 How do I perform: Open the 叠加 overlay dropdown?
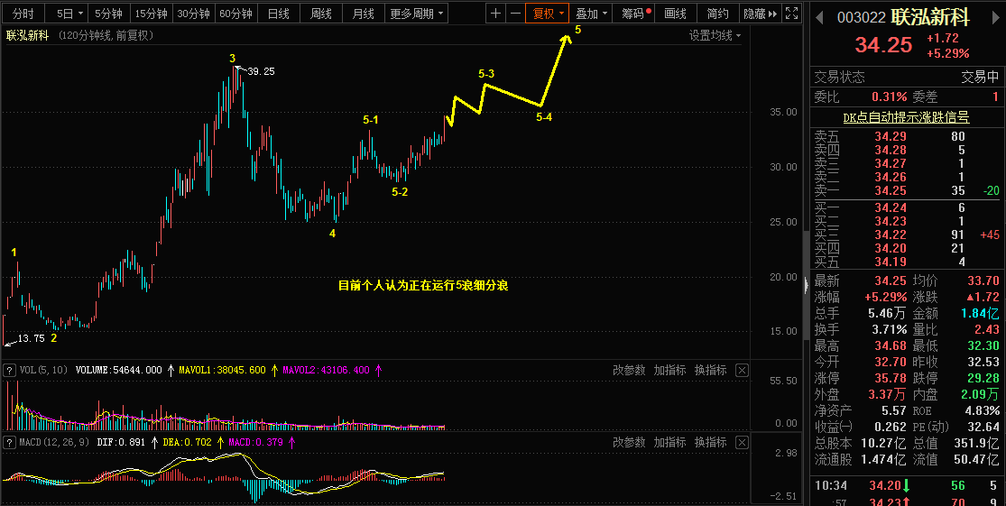click(x=591, y=14)
